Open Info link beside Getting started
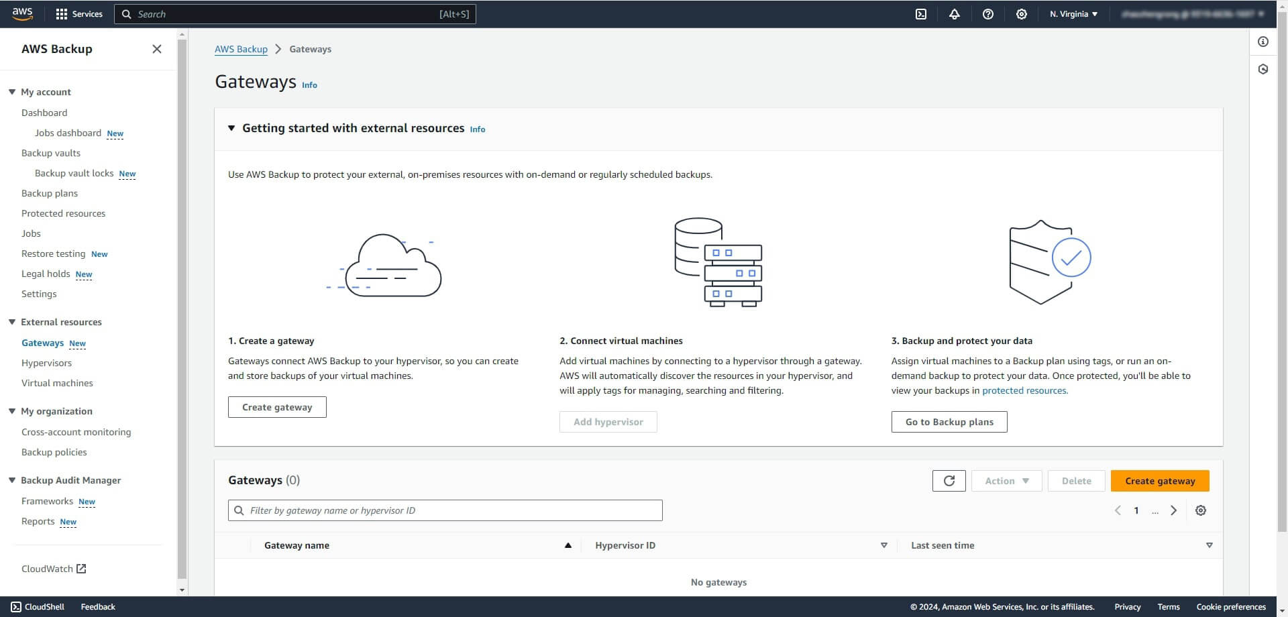Screen dimensions: 1288x617 coord(478,129)
